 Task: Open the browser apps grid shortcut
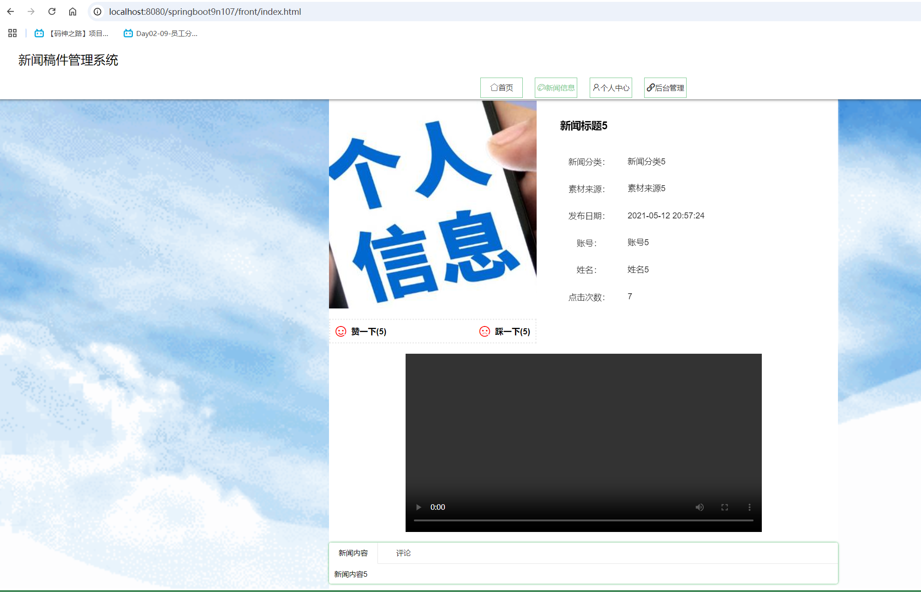tap(12, 33)
